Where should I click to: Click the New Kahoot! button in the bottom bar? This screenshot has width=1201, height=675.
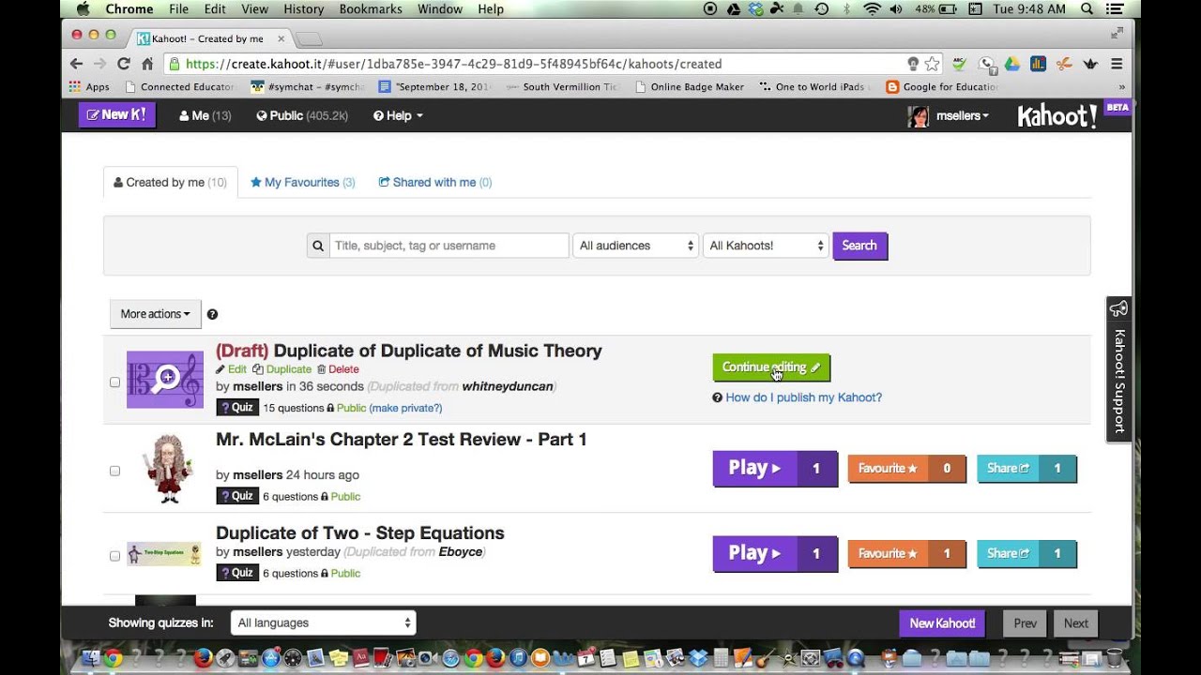pos(942,623)
